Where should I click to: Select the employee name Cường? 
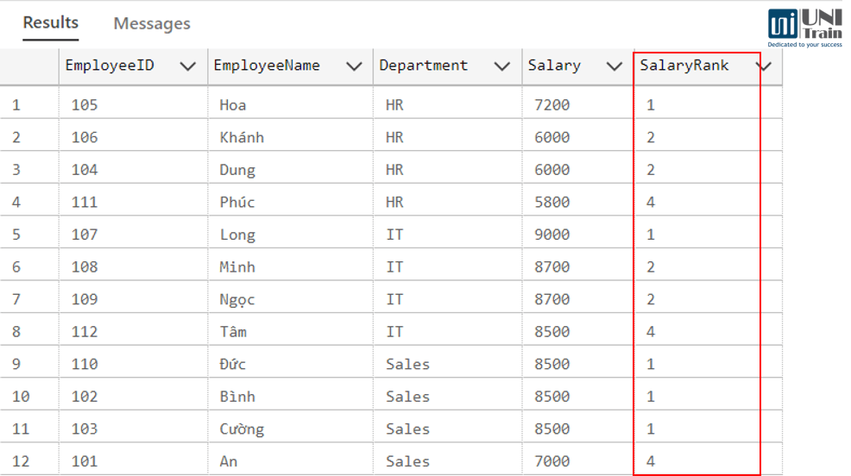click(x=242, y=429)
